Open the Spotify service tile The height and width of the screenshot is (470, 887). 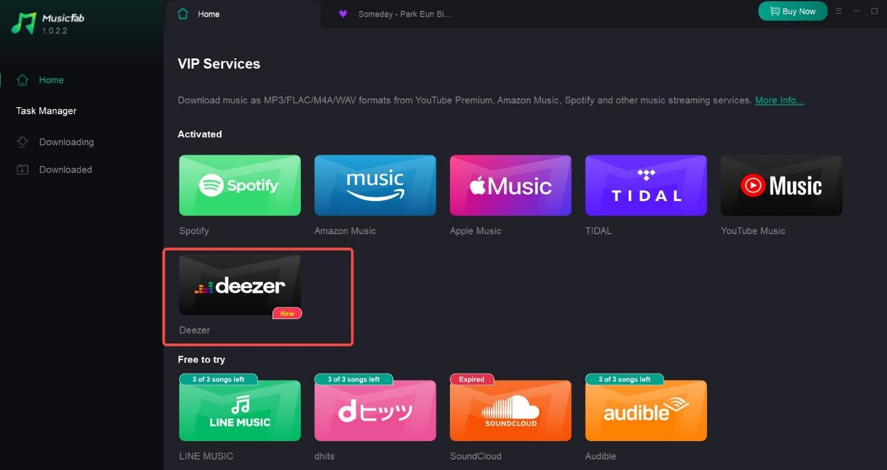240,185
